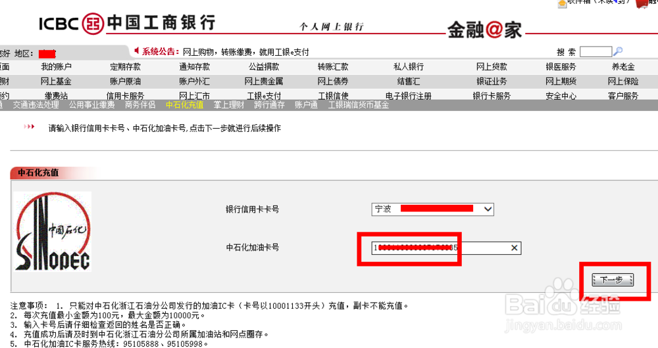Click the 个人网上银行 header text
This screenshot has width=658, height=348.
click(x=332, y=27)
